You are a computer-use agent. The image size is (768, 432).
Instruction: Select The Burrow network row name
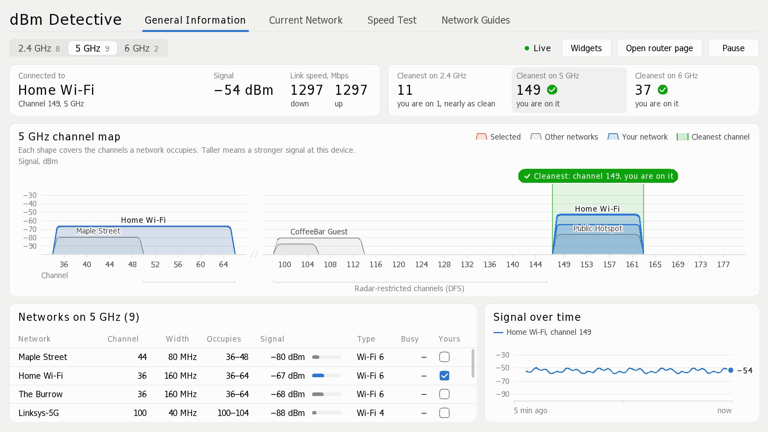tap(40, 394)
